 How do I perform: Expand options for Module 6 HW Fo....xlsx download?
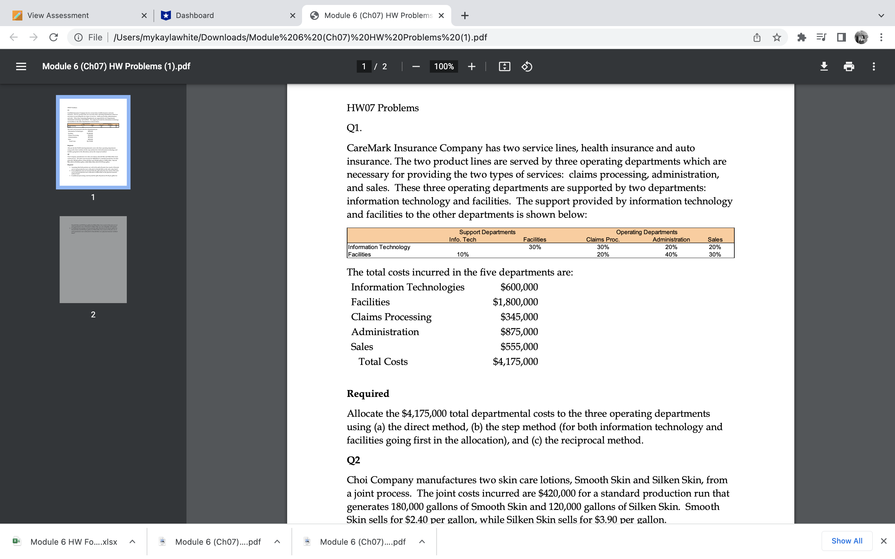[x=132, y=541]
